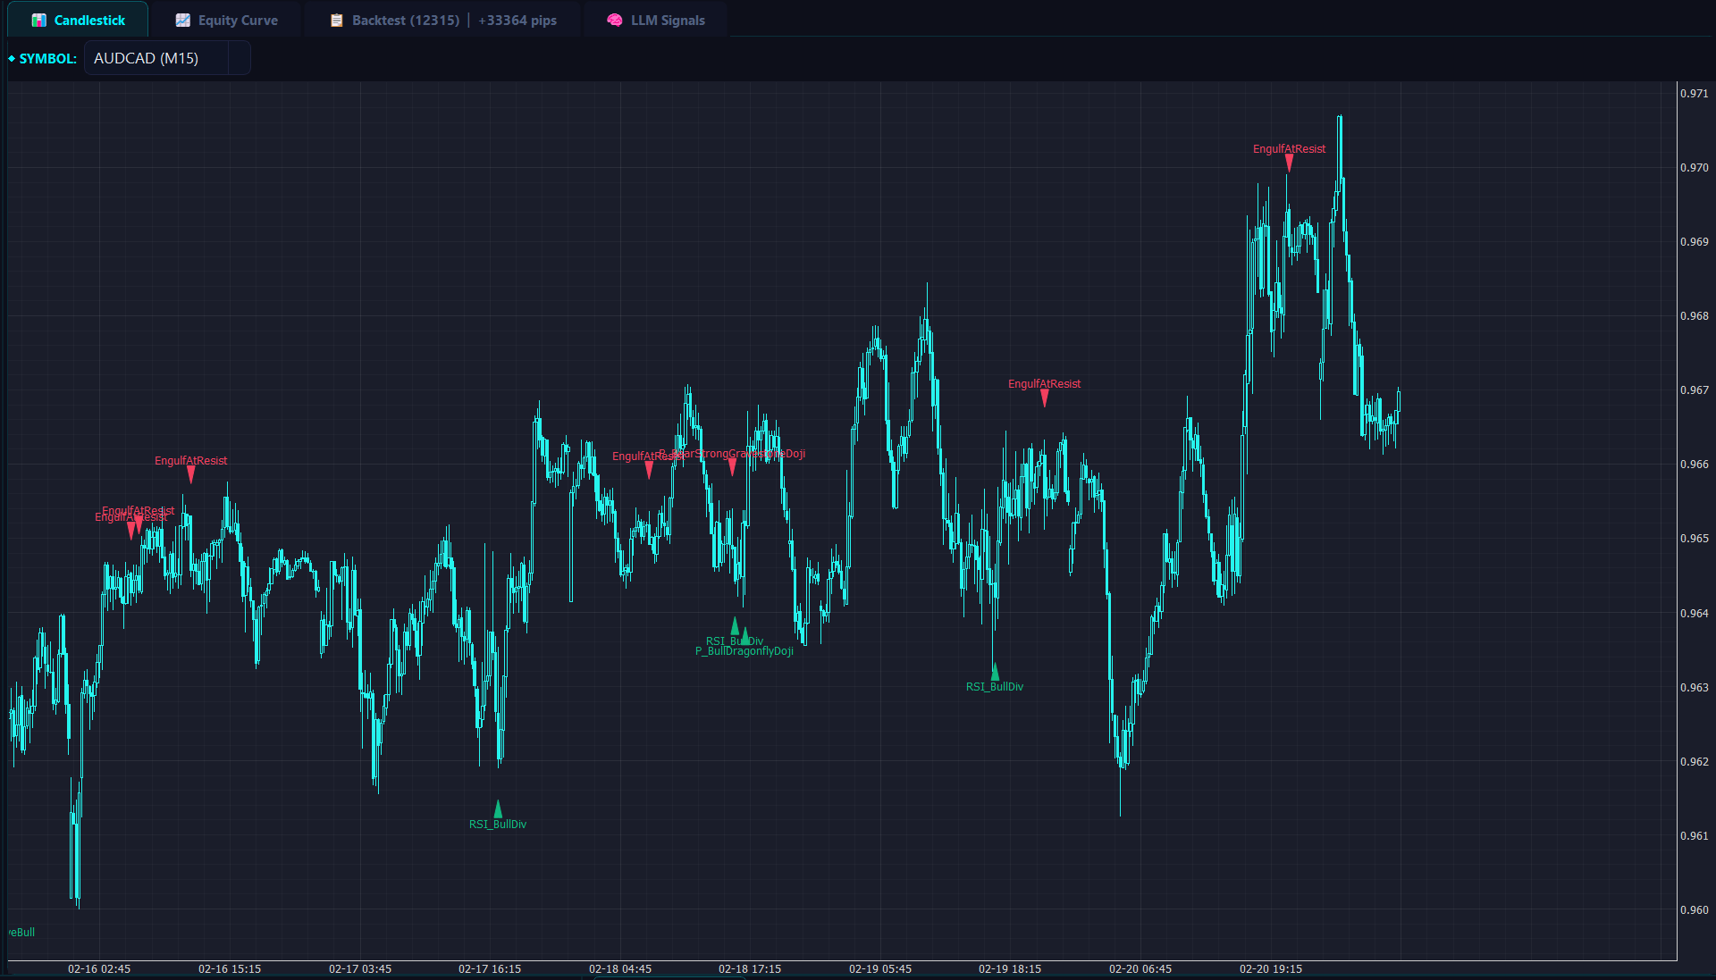Click the green arrow above P_BullDragonflyDoji label

(x=745, y=635)
